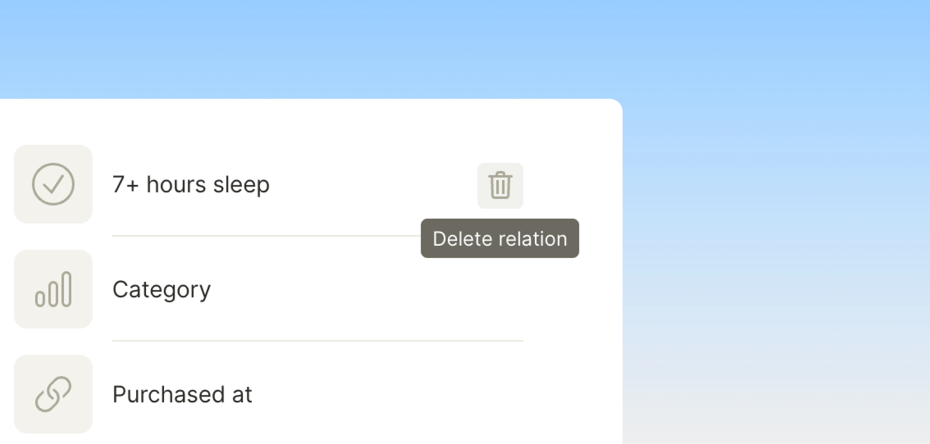
Task: Select the checkmark circle icon beside 7+ hours sleep
Action: coord(53,184)
